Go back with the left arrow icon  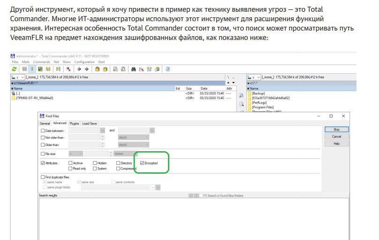click(x=79, y=69)
